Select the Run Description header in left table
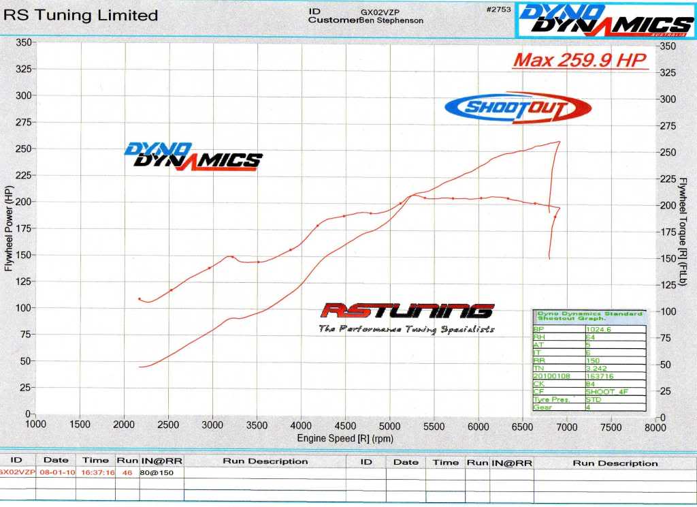Image resolution: width=697 pixels, height=507 pixels. pyautogui.click(x=265, y=461)
